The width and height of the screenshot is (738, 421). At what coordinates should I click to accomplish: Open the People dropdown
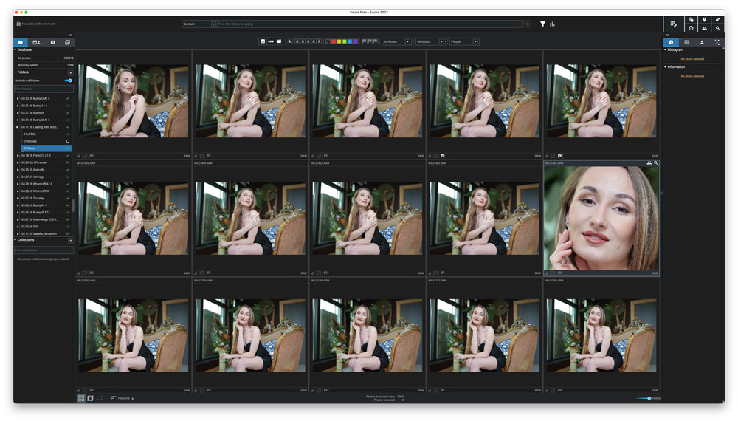[x=464, y=41]
